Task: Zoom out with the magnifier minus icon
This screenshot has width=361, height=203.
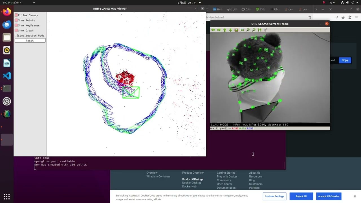Action: tap(254, 30)
